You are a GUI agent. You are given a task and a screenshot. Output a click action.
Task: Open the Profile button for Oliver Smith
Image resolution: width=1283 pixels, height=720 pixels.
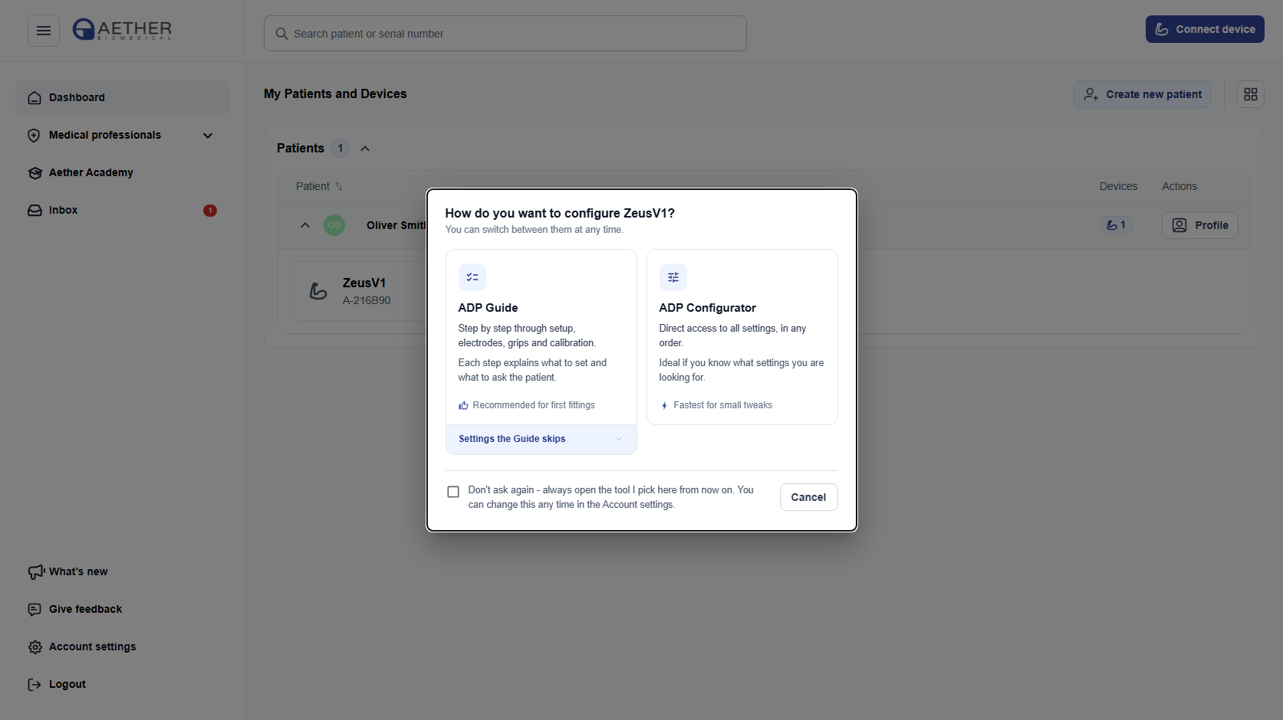[1200, 225]
